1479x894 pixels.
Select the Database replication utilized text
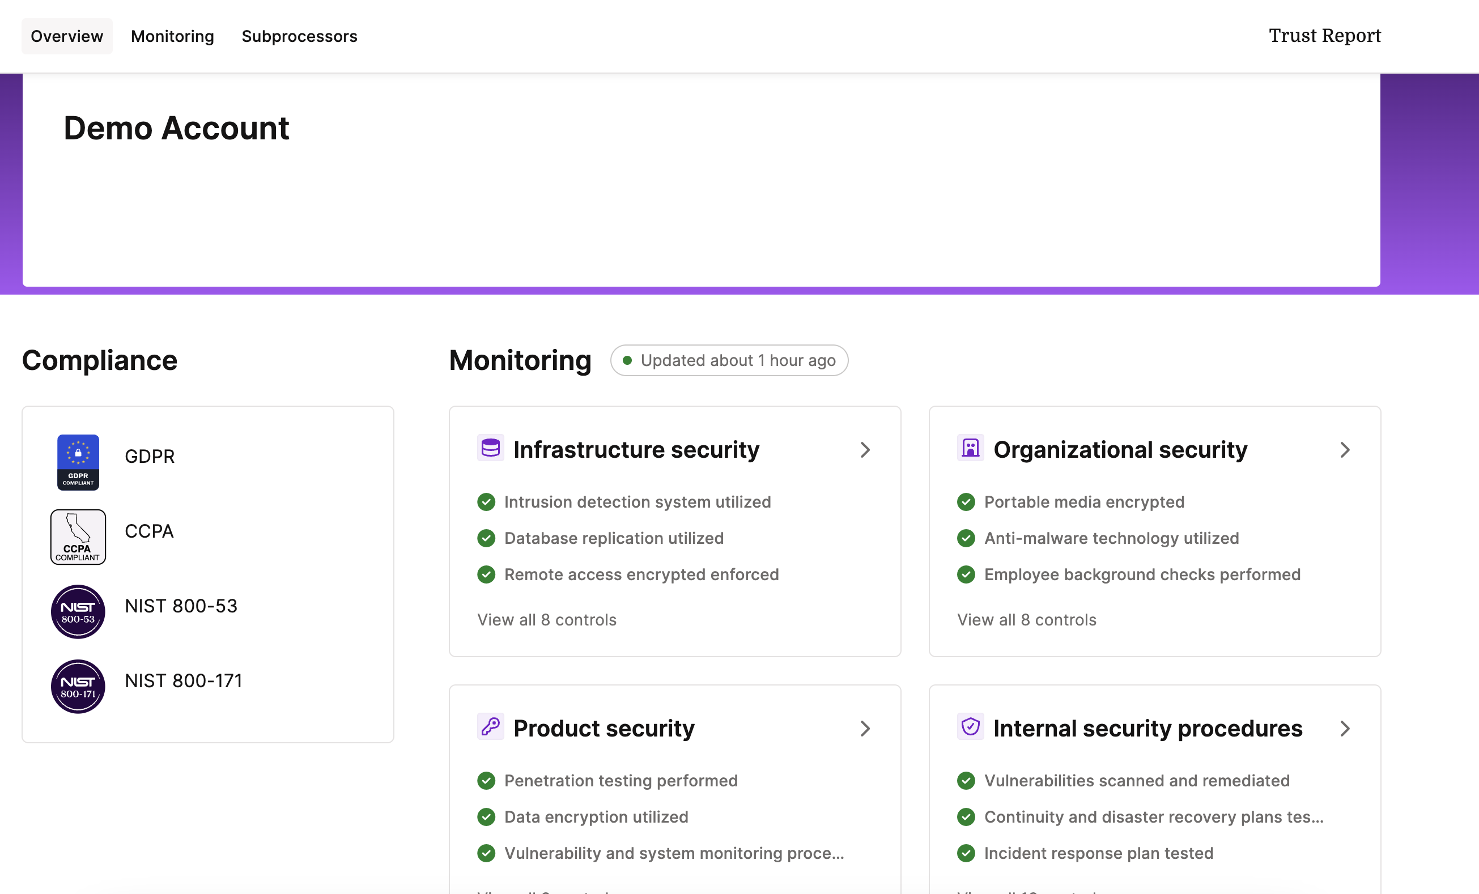[x=614, y=538]
